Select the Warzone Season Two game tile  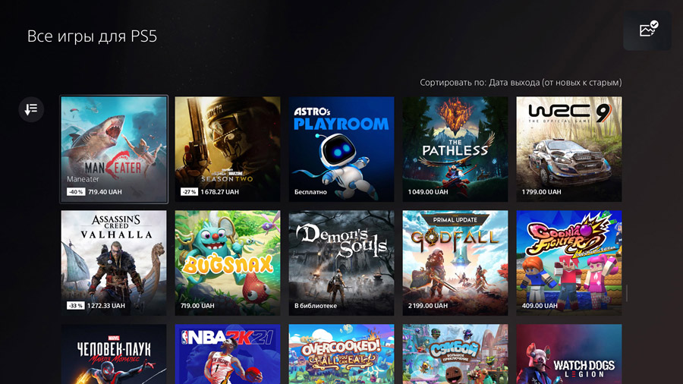pos(228,150)
